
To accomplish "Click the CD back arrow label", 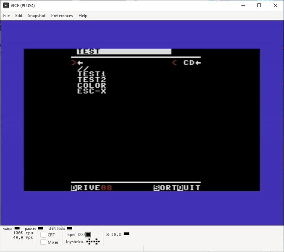I will [192, 63].
